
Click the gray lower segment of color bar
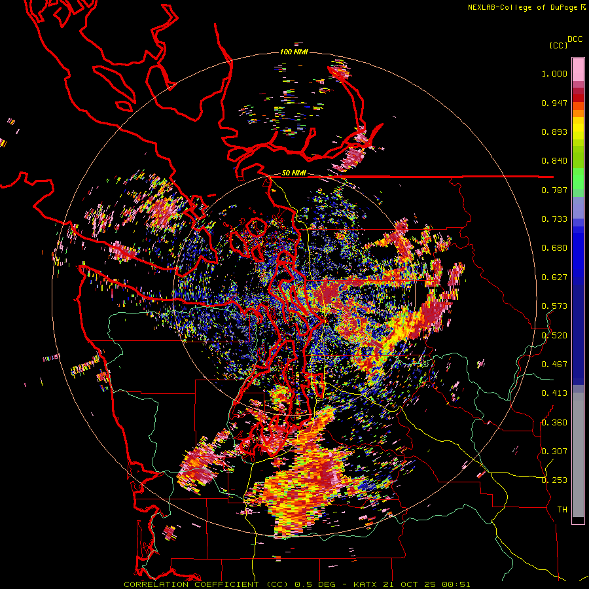coord(578,455)
